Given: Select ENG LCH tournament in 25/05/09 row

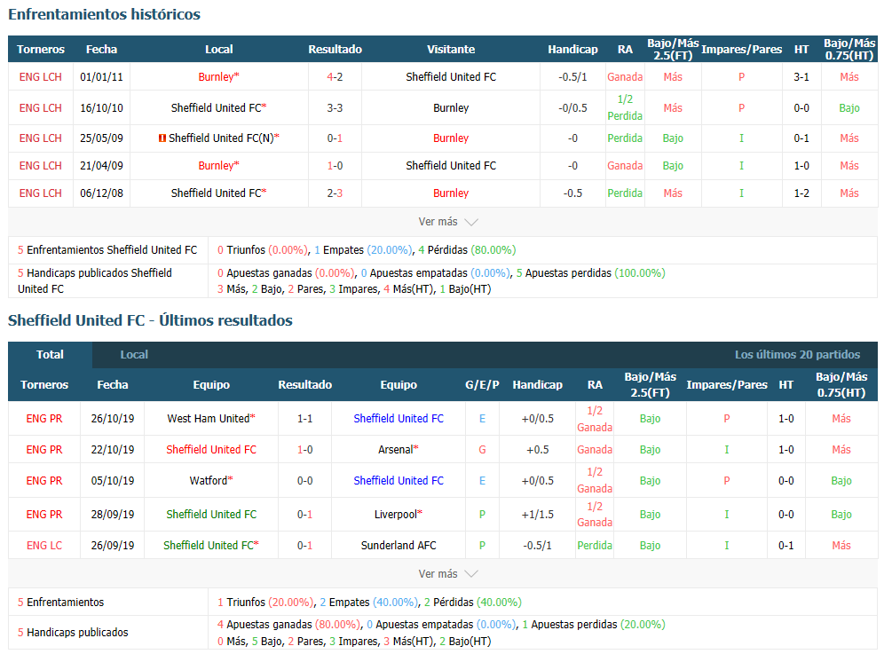Looking at the screenshot, I should tap(41, 138).
